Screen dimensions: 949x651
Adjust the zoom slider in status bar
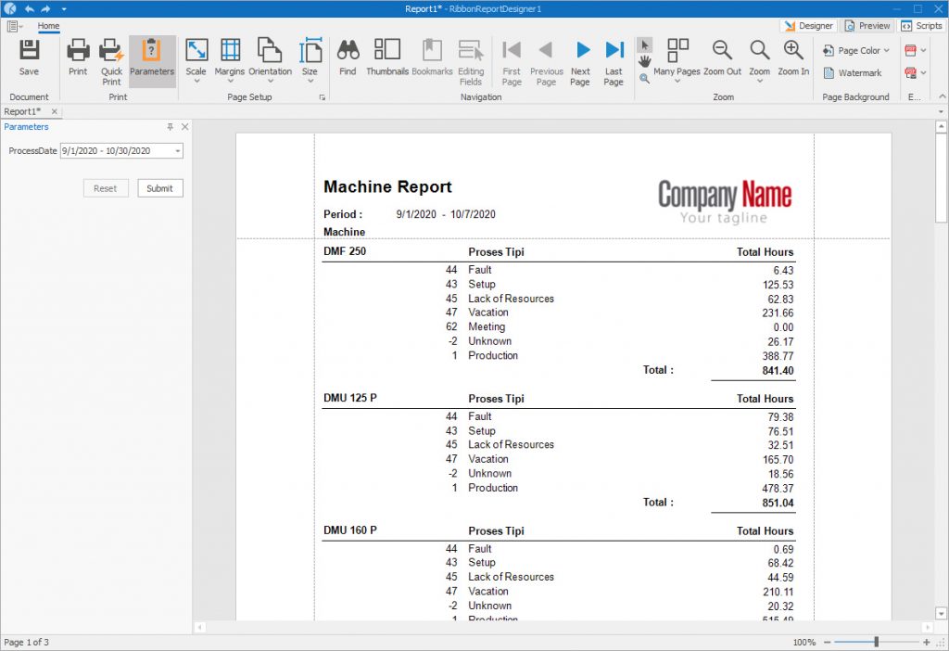point(877,642)
